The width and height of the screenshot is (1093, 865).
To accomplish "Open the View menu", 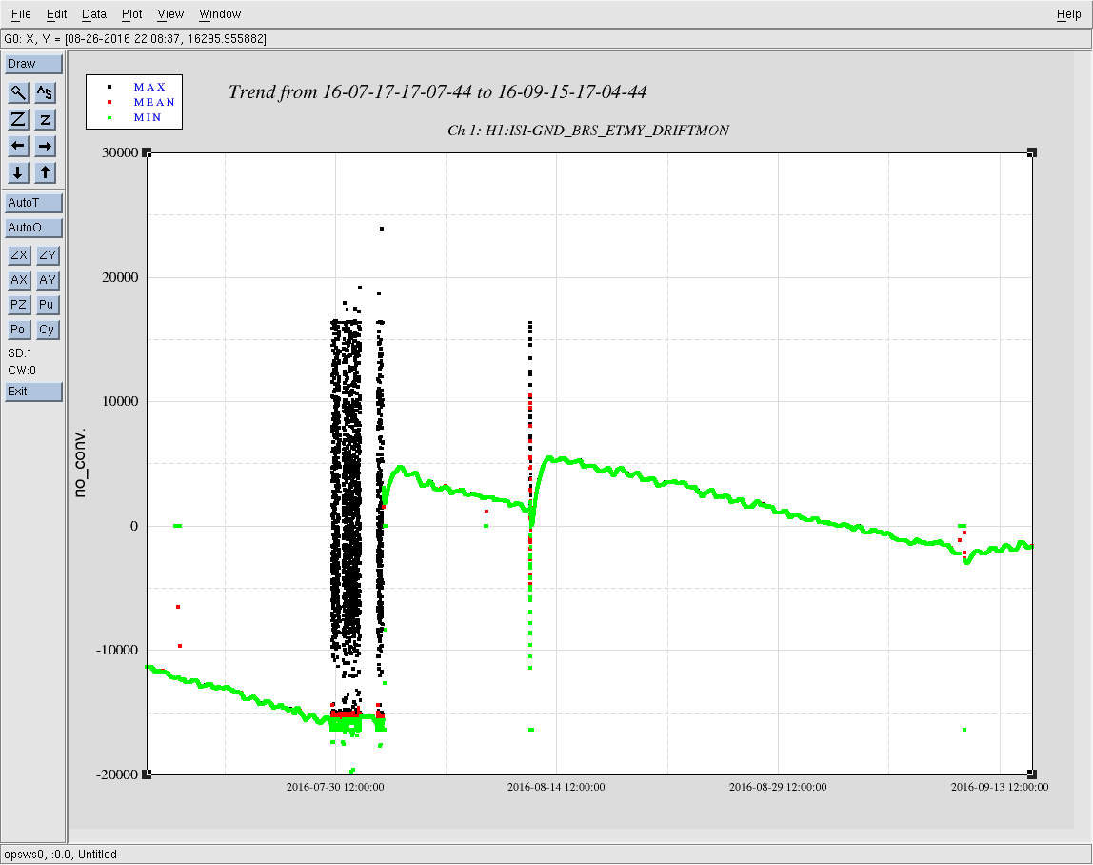I will pyautogui.click(x=170, y=14).
